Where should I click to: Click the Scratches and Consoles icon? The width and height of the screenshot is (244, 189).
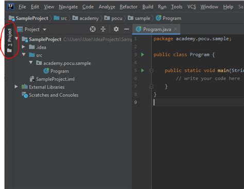point(25,95)
